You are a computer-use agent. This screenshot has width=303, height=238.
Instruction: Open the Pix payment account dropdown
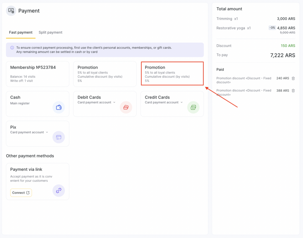point(47,132)
